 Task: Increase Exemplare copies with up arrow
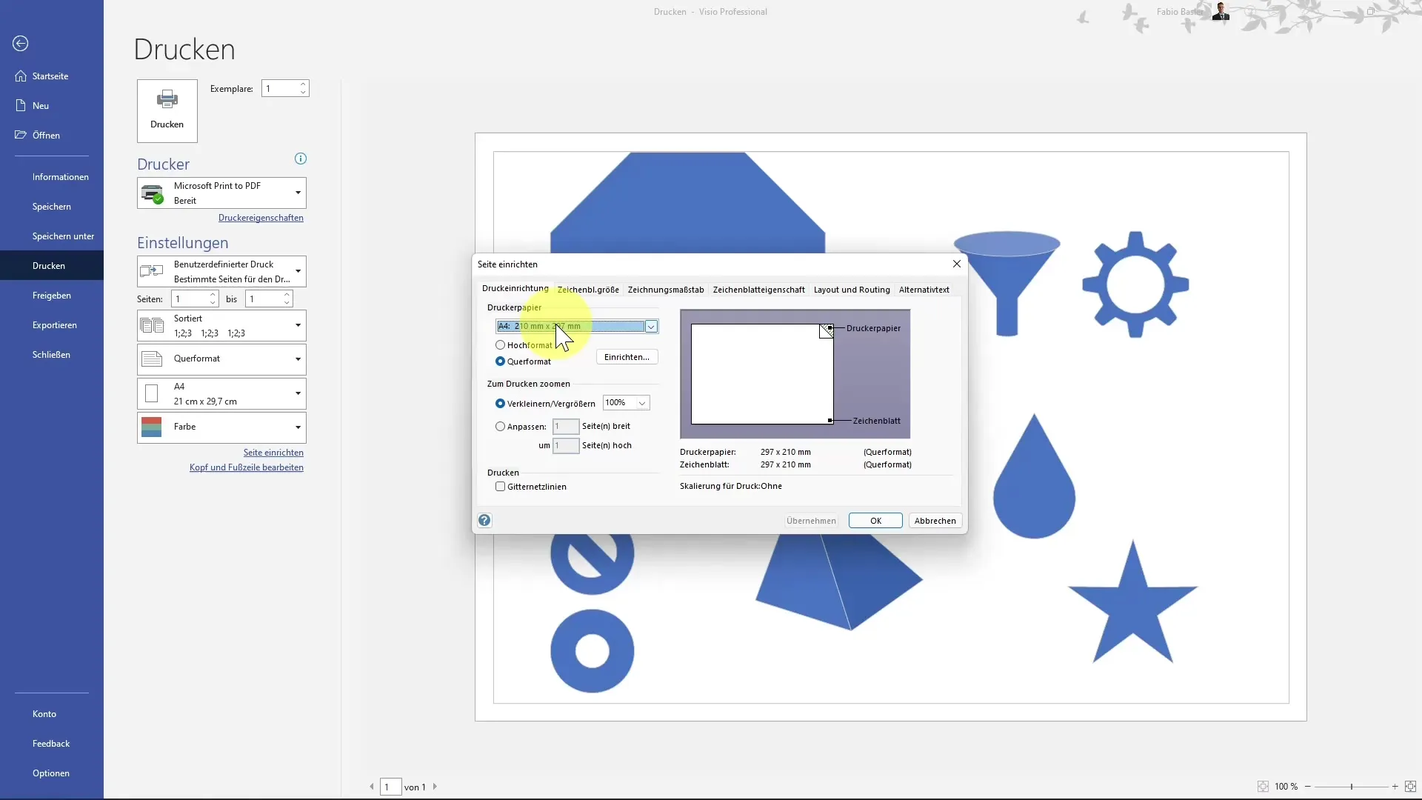click(x=303, y=84)
